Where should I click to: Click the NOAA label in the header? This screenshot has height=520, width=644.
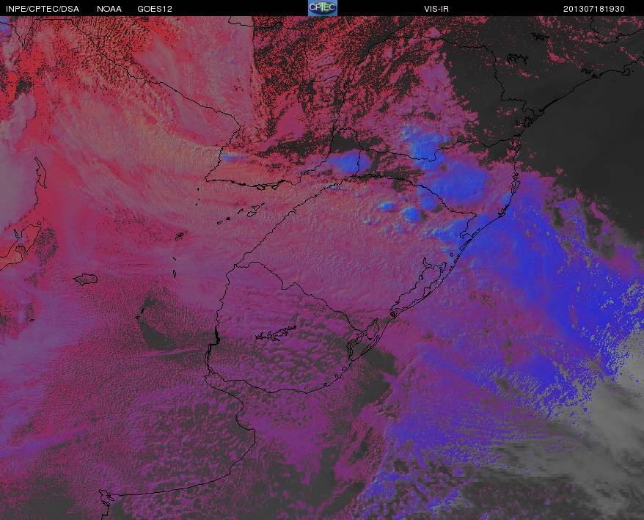click(x=109, y=9)
